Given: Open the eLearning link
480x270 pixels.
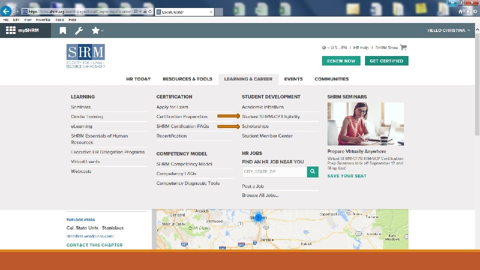Looking at the screenshot, I should (x=81, y=126).
